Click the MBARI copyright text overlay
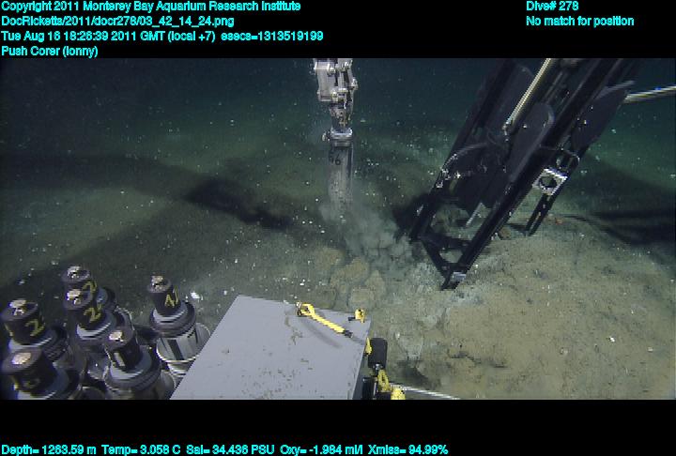The height and width of the screenshot is (456, 676). tap(150, 7)
